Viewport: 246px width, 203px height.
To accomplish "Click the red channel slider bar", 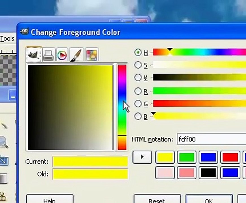I will tap(199, 91).
